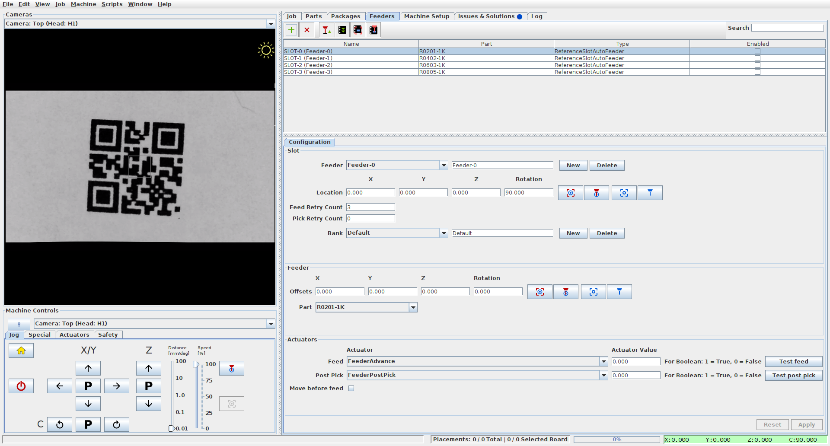Open Machine Controls tool selector dropdown
The image size is (830, 446).
tap(271, 324)
